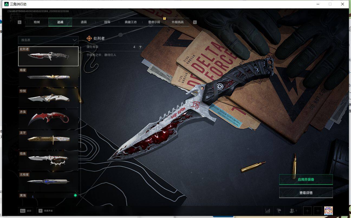Click the E next-tab key icon
This screenshot has width=351, height=218.
coord(195,22)
